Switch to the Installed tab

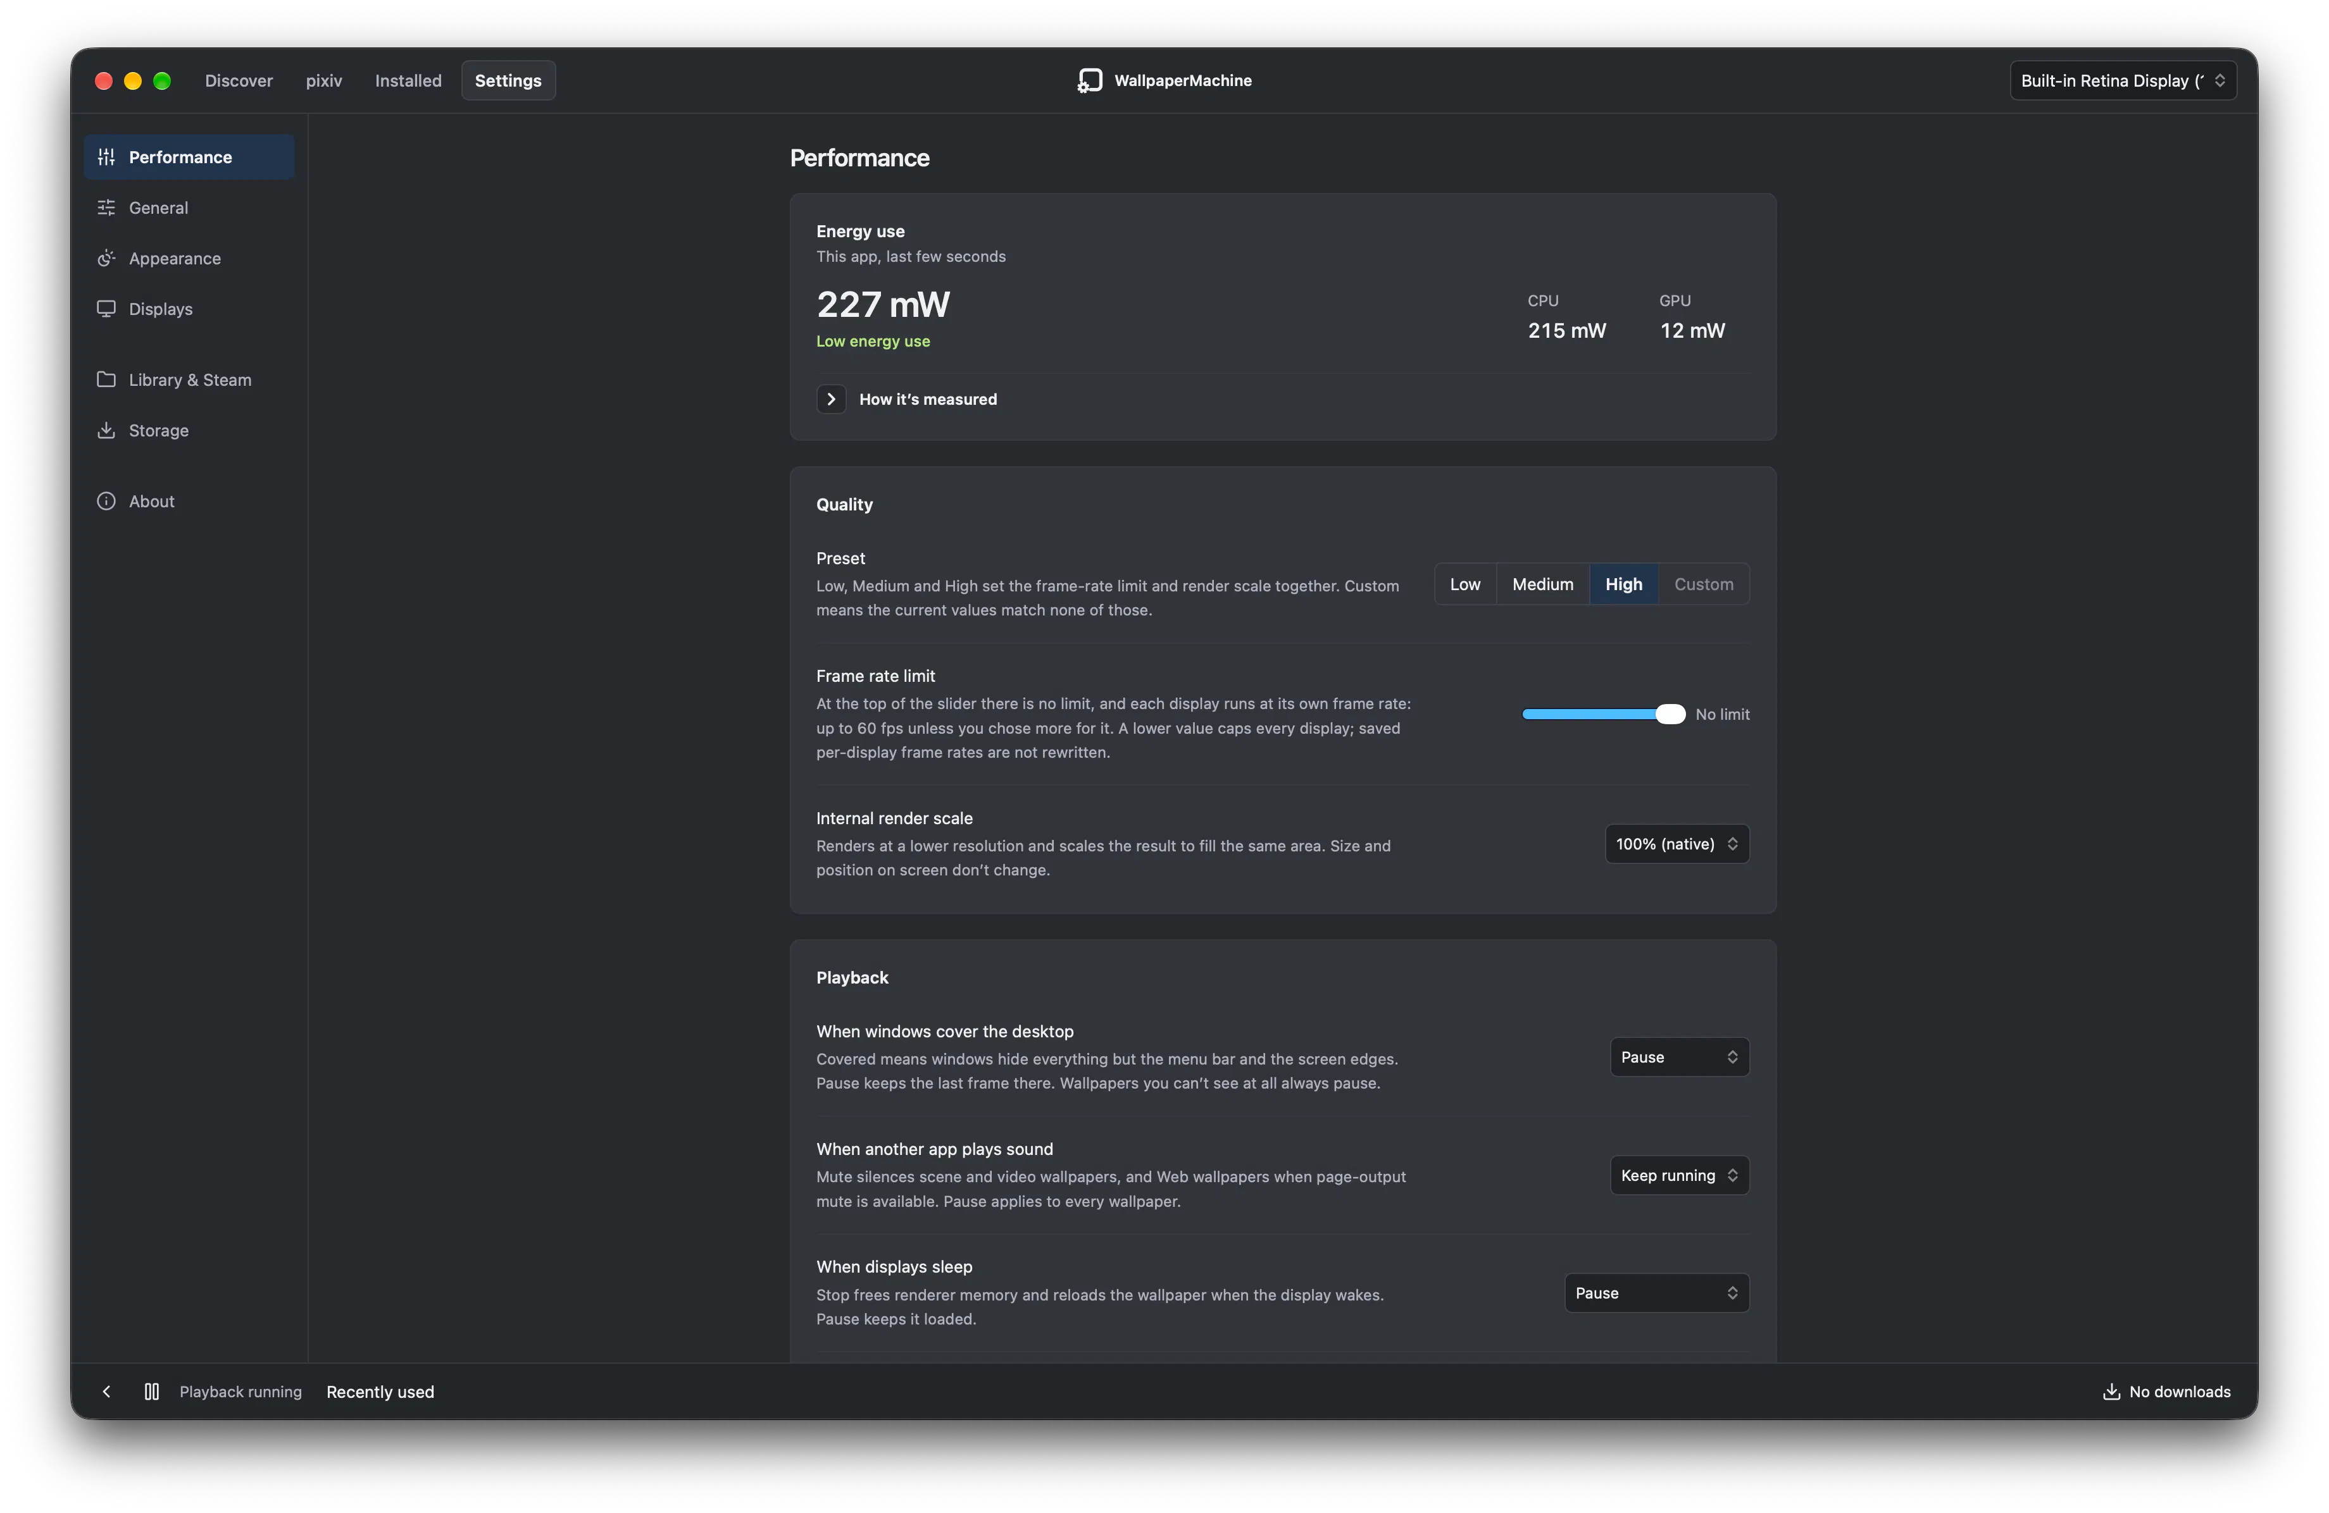[408, 80]
